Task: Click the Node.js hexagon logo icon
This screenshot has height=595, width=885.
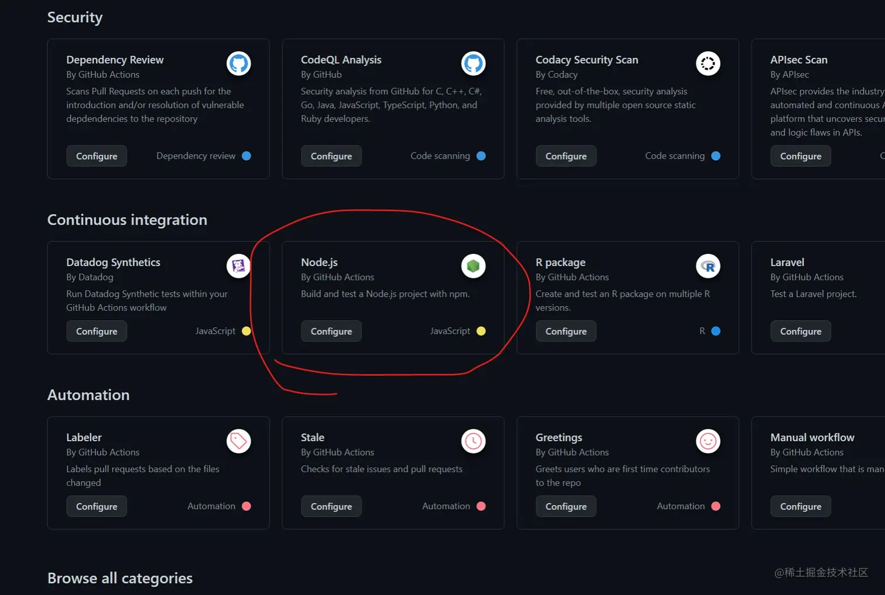Action: 474,266
